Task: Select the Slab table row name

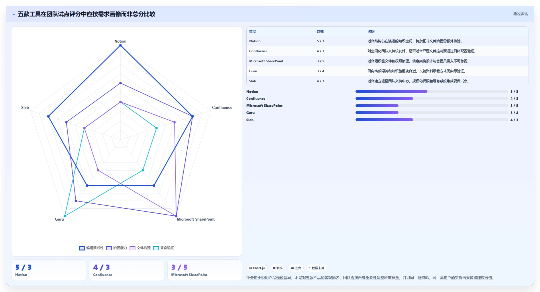Action: pos(252,81)
